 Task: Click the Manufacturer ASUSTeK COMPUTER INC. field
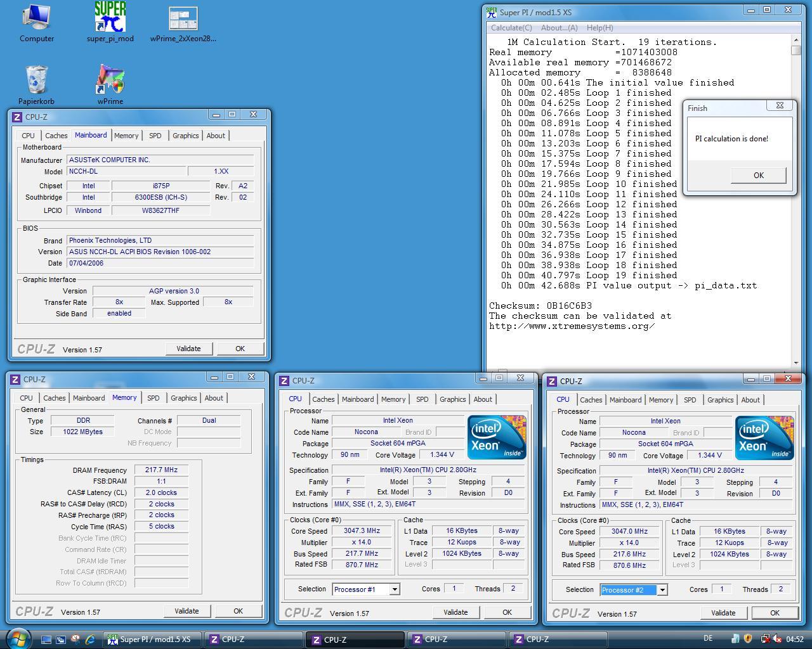(160, 160)
